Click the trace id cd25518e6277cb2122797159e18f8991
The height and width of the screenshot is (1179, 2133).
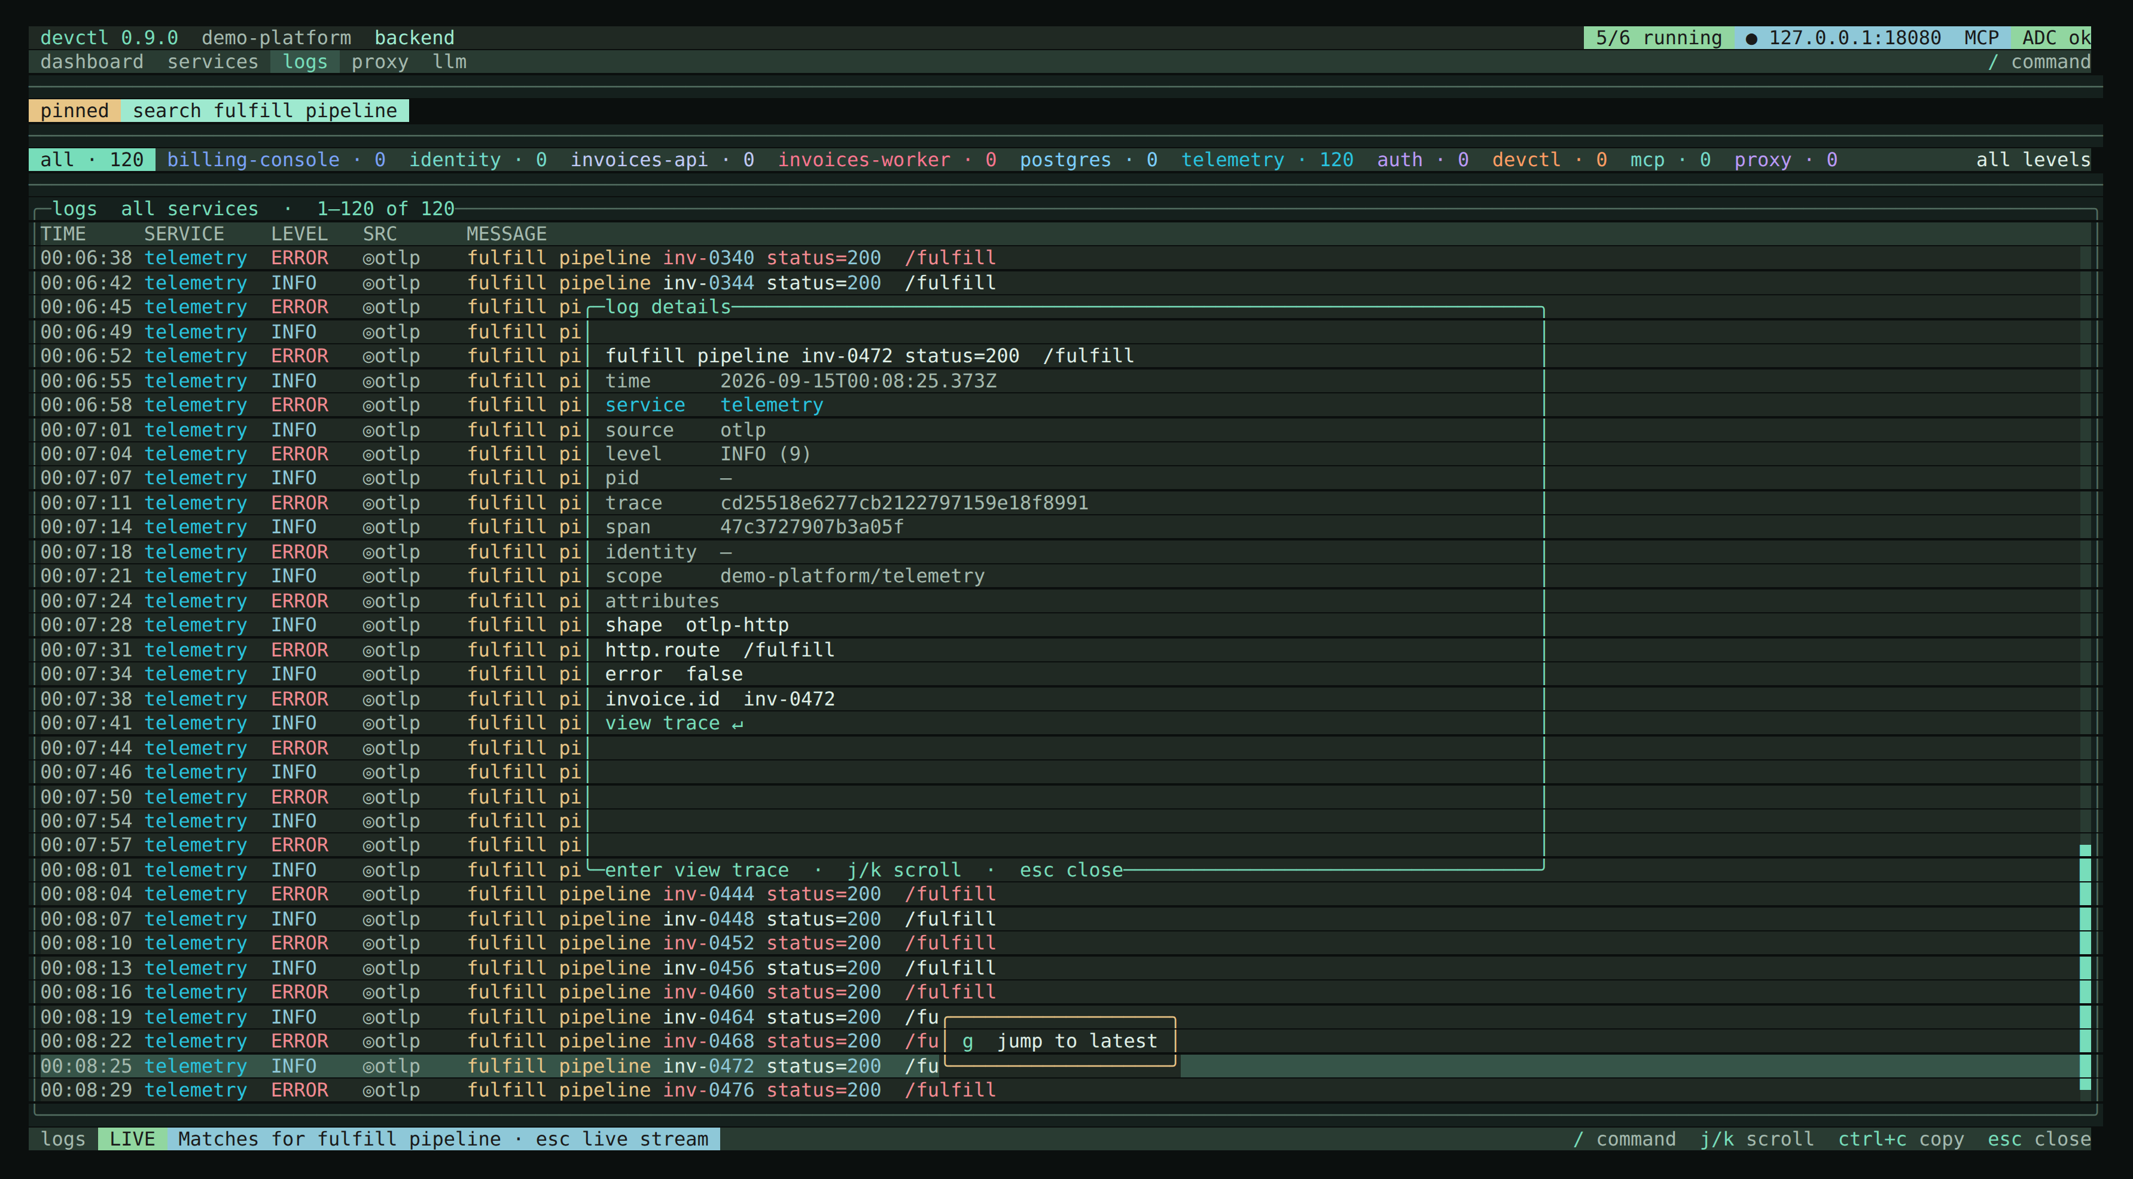(x=904, y=503)
